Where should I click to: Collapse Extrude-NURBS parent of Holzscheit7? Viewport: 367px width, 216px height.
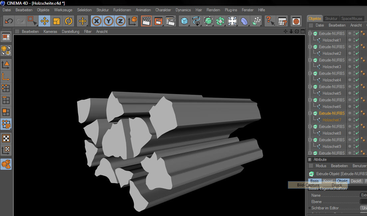pyautogui.click(x=310, y=113)
